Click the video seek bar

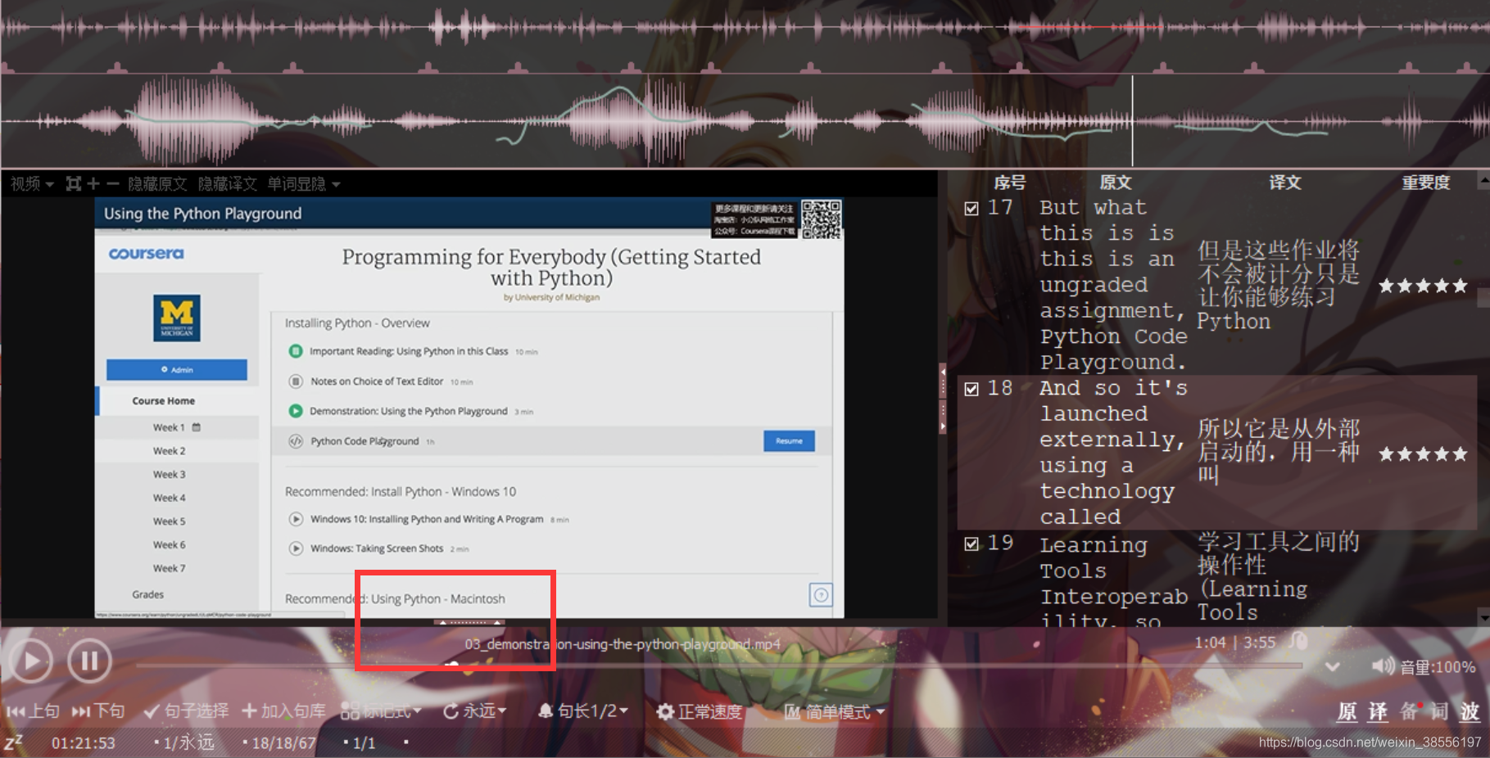718,666
